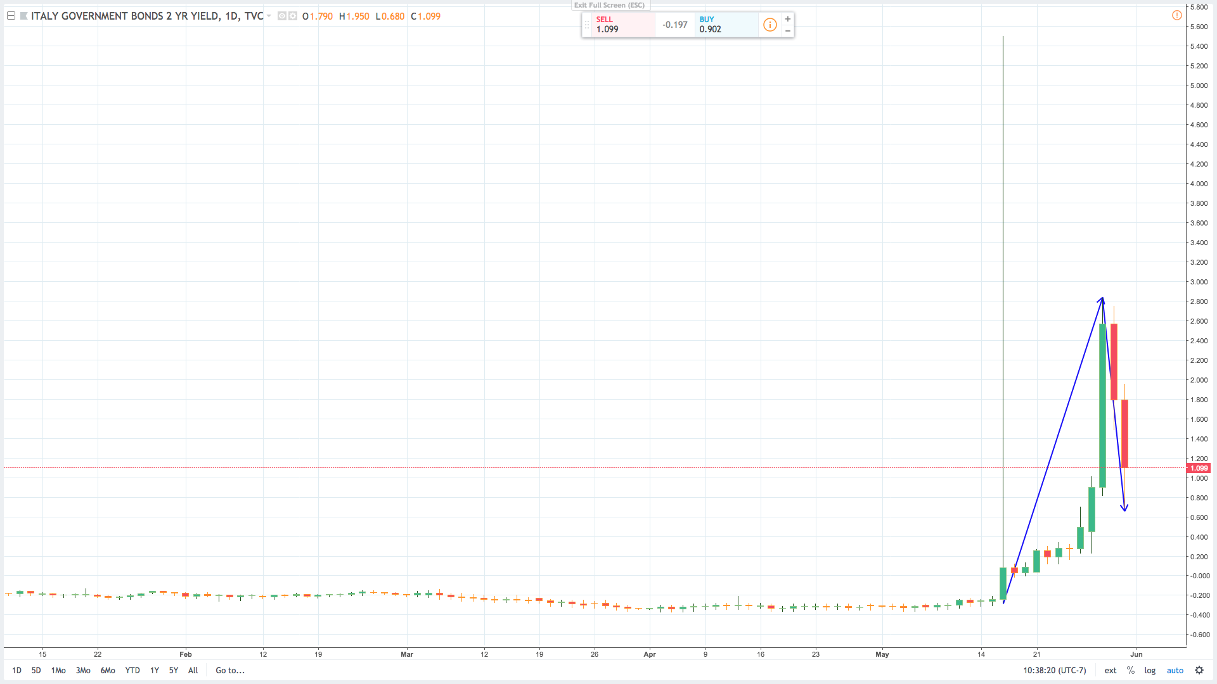Open legend format settings gear icon

tap(293, 16)
